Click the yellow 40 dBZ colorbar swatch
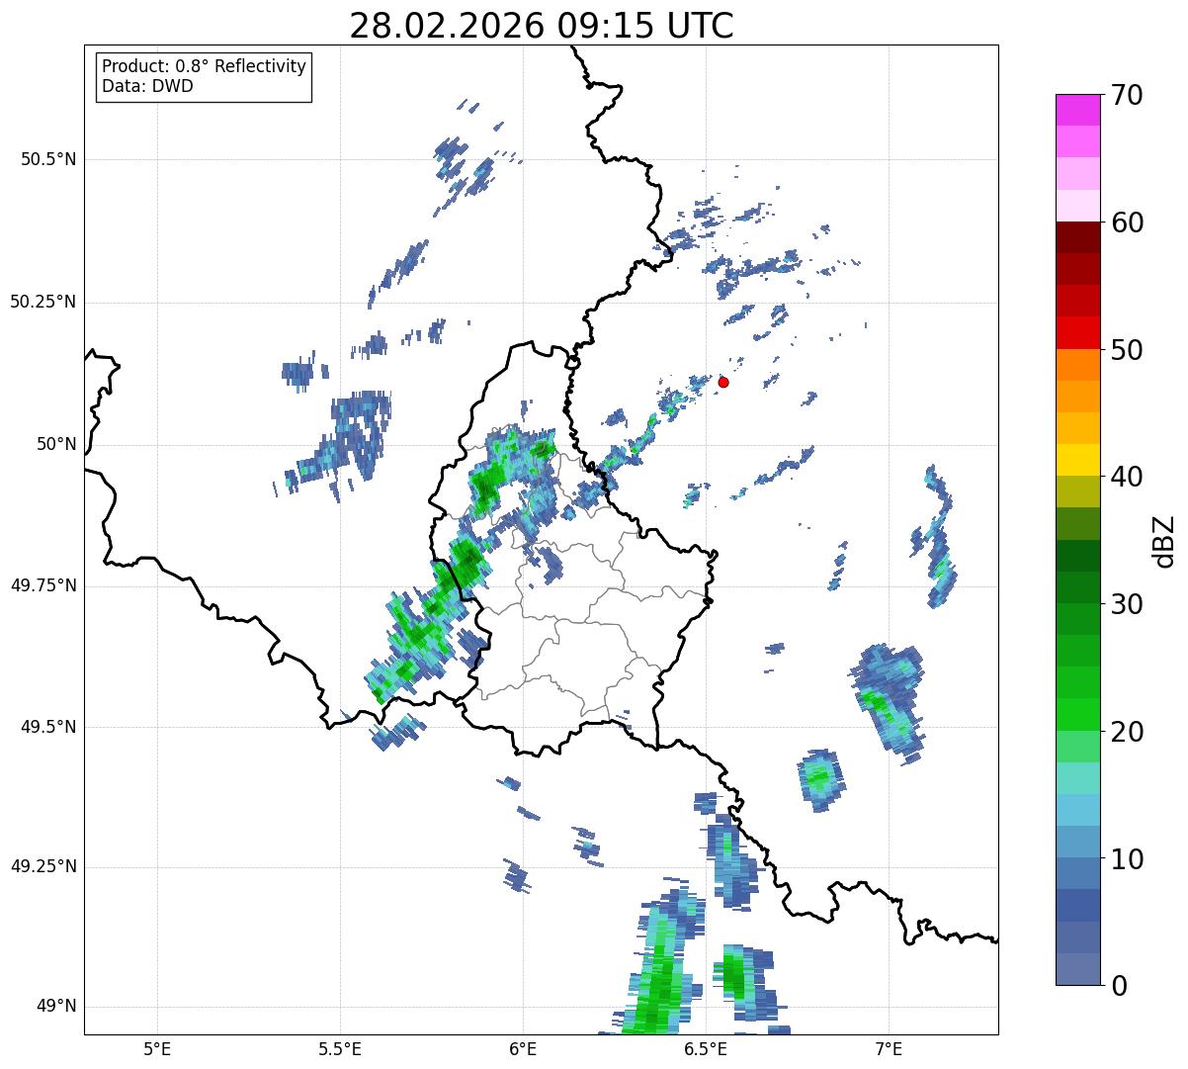1188x1069 pixels. (1078, 460)
